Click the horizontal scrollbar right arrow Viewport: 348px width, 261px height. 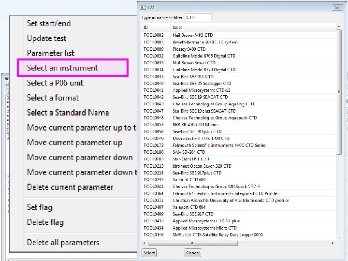pos(333,243)
